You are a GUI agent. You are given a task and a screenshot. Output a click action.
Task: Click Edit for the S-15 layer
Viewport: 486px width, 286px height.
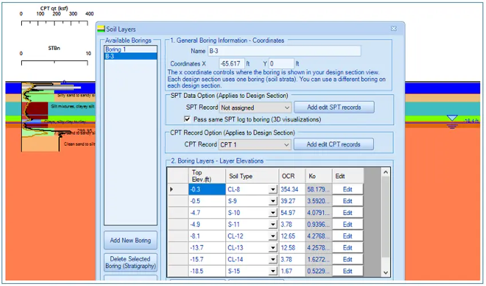coord(347,271)
